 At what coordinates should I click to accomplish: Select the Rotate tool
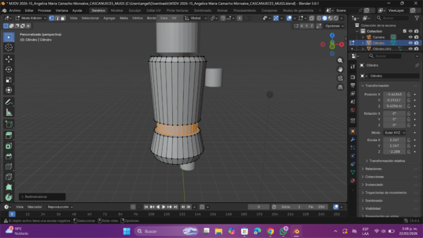point(9,69)
